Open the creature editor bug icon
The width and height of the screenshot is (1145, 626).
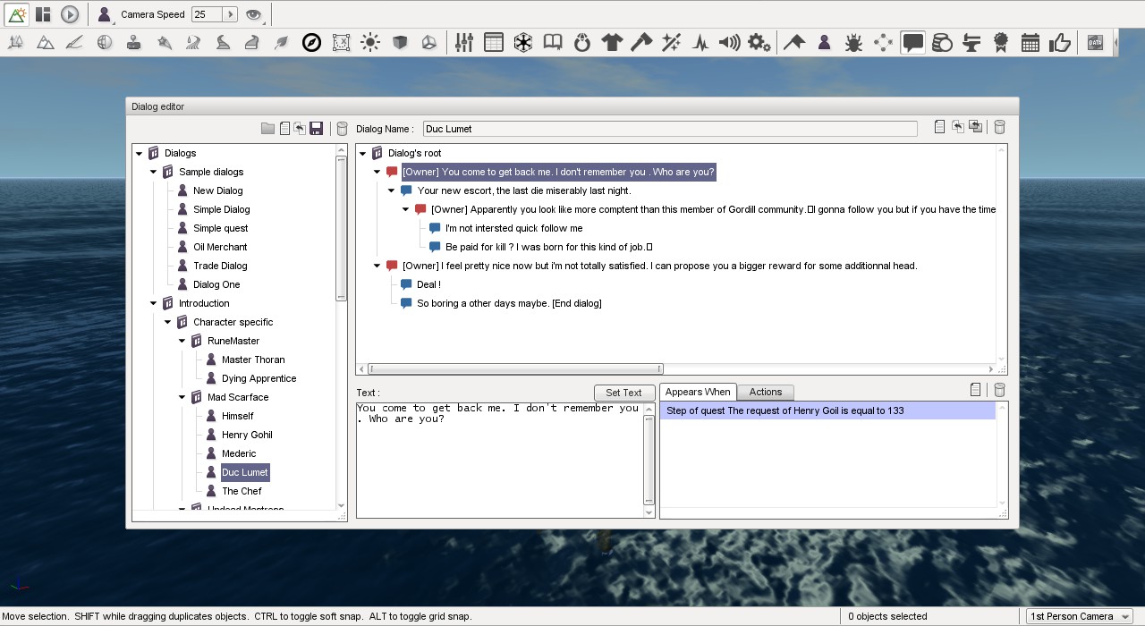tap(852, 42)
